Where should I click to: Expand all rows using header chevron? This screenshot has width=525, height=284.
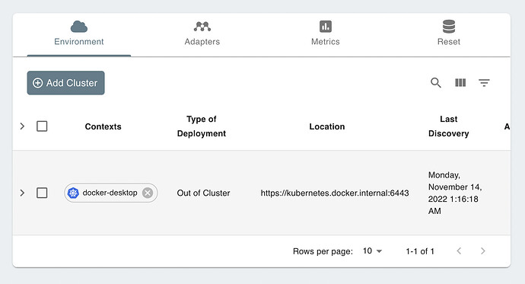tap(22, 126)
